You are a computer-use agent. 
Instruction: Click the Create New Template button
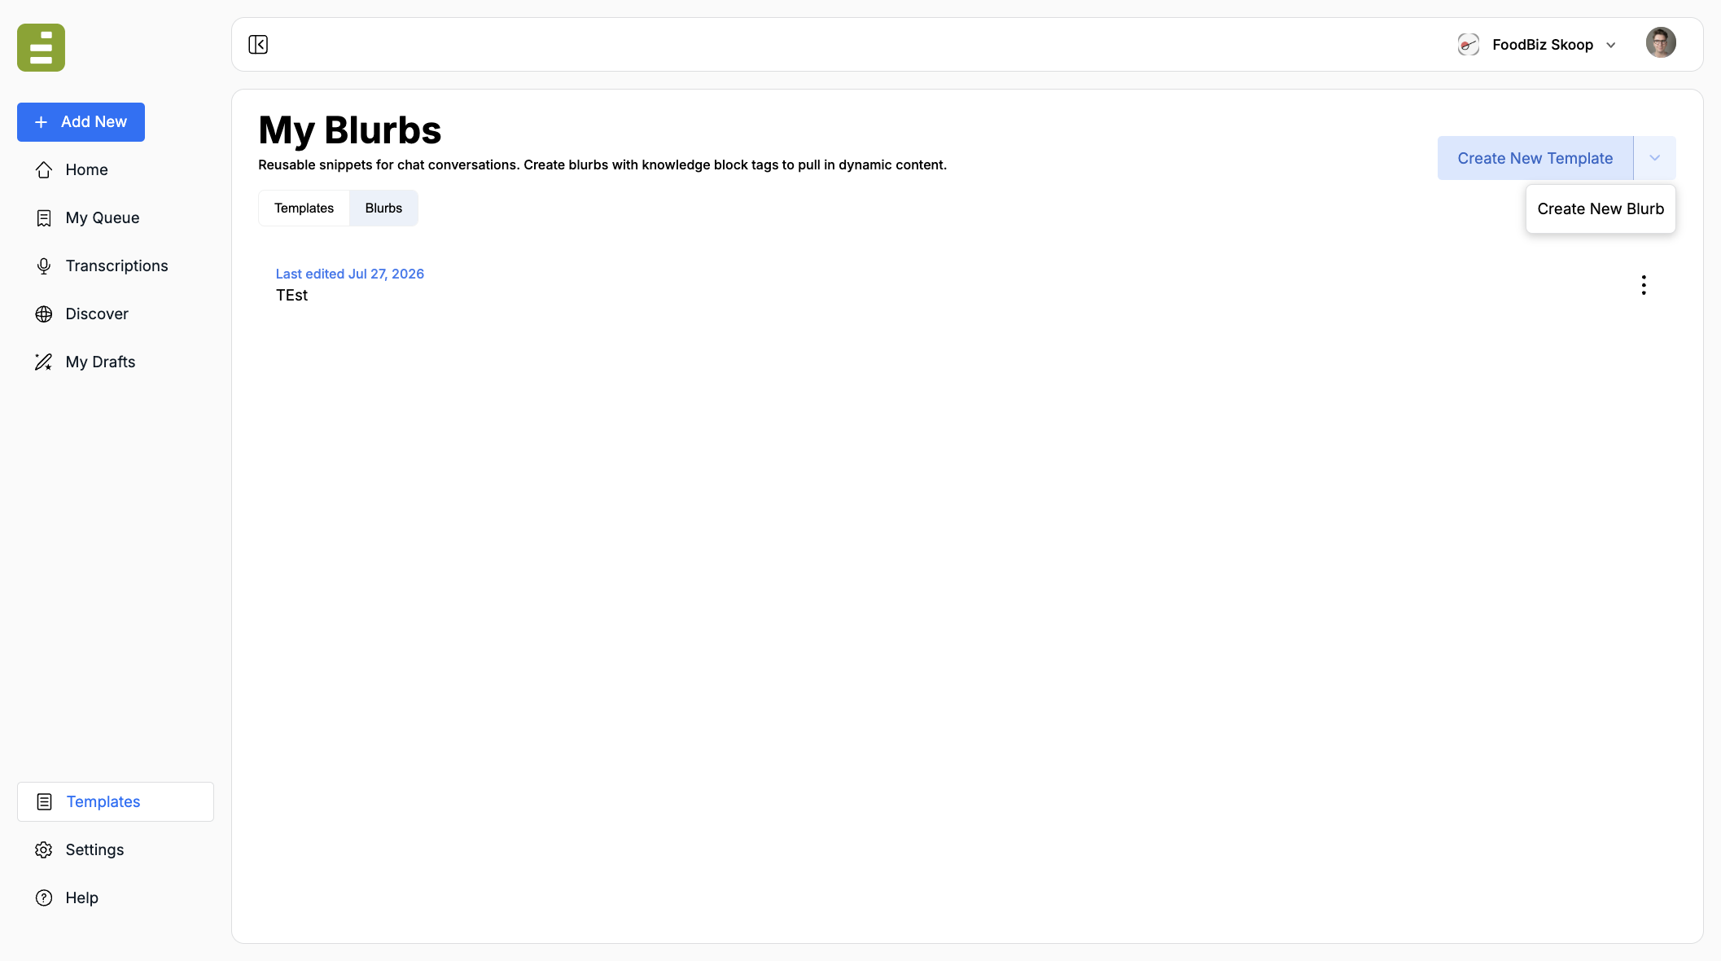point(1535,158)
